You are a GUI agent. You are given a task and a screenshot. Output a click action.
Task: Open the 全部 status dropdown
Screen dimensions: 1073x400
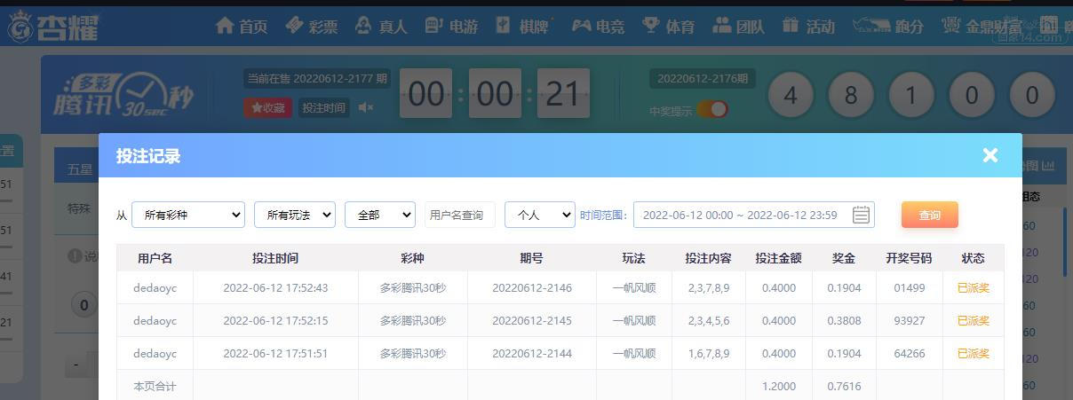click(380, 215)
